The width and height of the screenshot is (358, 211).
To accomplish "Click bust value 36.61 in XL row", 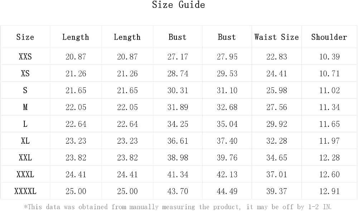I will 178,141.
